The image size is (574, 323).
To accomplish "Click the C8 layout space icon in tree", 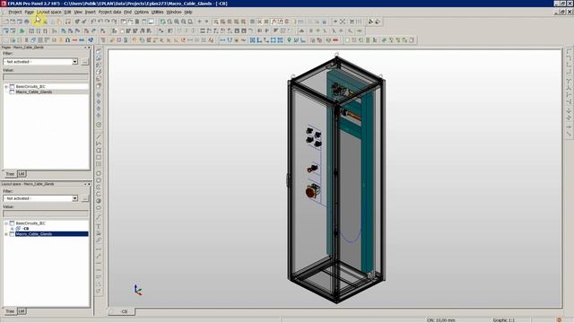I will click(x=18, y=229).
